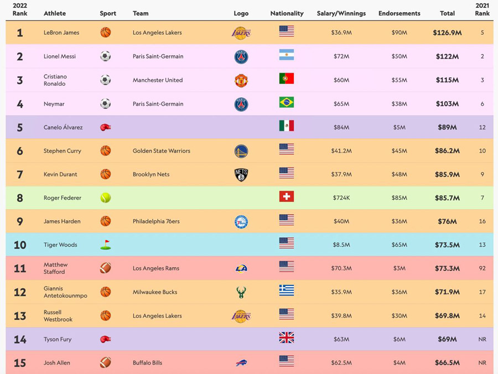Click the tennis ball icon for Roger Federer

pyautogui.click(x=106, y=198)
